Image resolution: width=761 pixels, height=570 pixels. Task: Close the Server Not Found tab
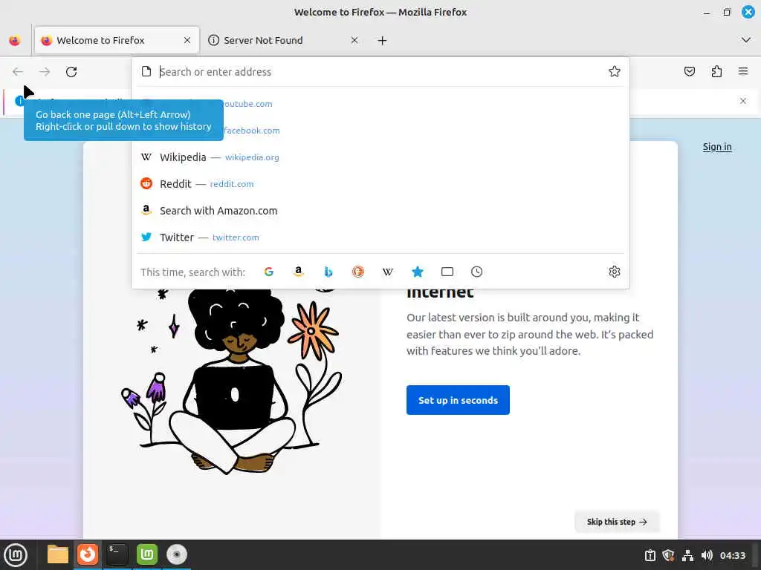pos(354,40)
